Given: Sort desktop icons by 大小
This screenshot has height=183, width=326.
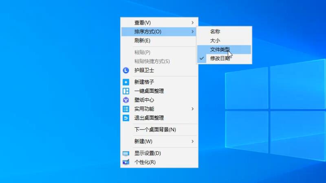Looking at the screenshot, I should tap(215, 41).
